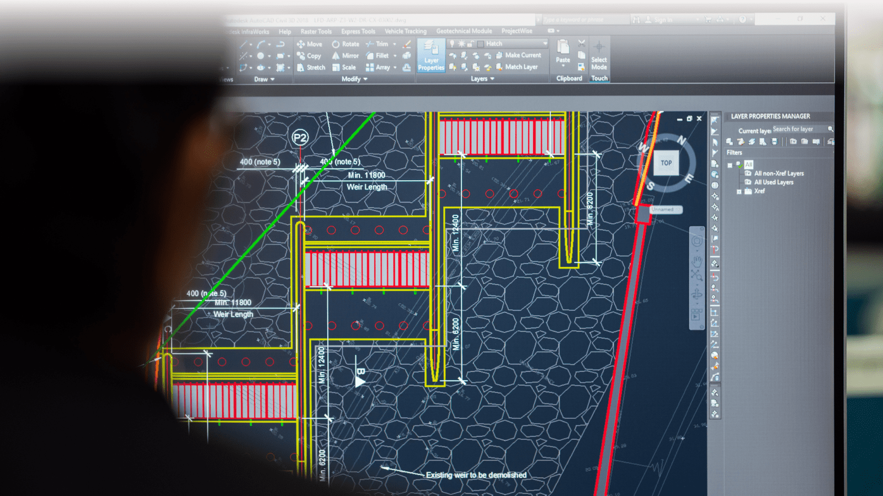Switch to Express Tools tab

tap(358, 31)
